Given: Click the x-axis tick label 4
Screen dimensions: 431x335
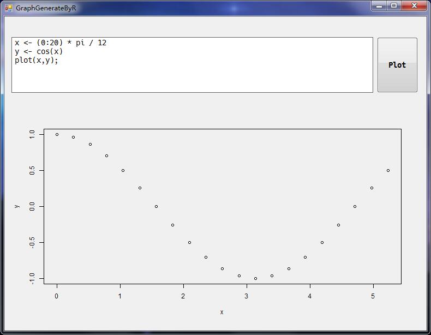Looking at the screenshot, I should tap(310, 296).
